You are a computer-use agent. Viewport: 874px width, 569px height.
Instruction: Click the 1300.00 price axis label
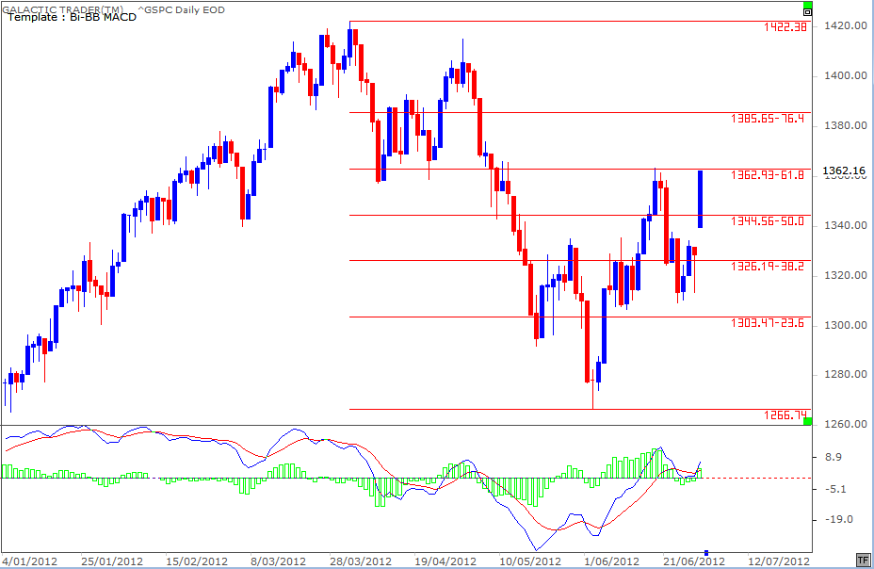[x=846, y=325]
